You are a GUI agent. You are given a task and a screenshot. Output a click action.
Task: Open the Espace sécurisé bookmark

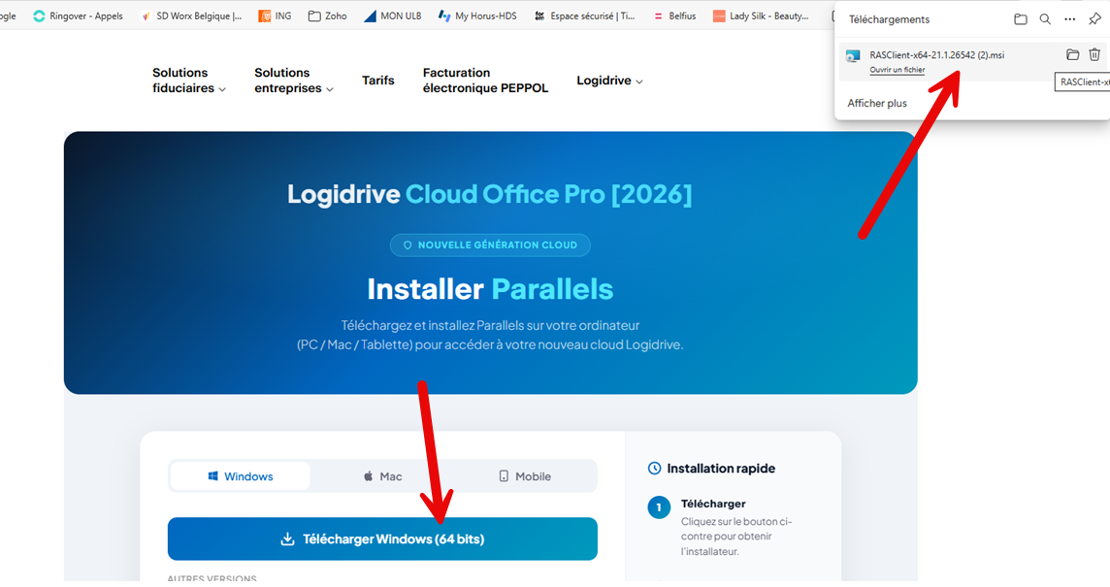pos(585,16)
